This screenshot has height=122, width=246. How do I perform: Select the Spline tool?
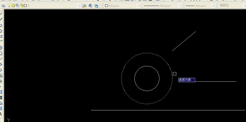pos(1,58)
